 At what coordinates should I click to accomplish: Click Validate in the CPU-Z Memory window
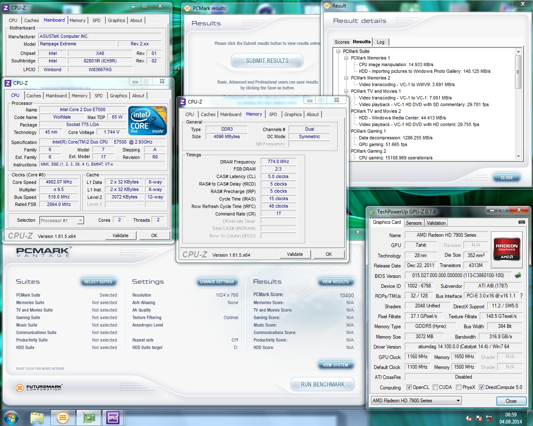click(x=295, y=254)
